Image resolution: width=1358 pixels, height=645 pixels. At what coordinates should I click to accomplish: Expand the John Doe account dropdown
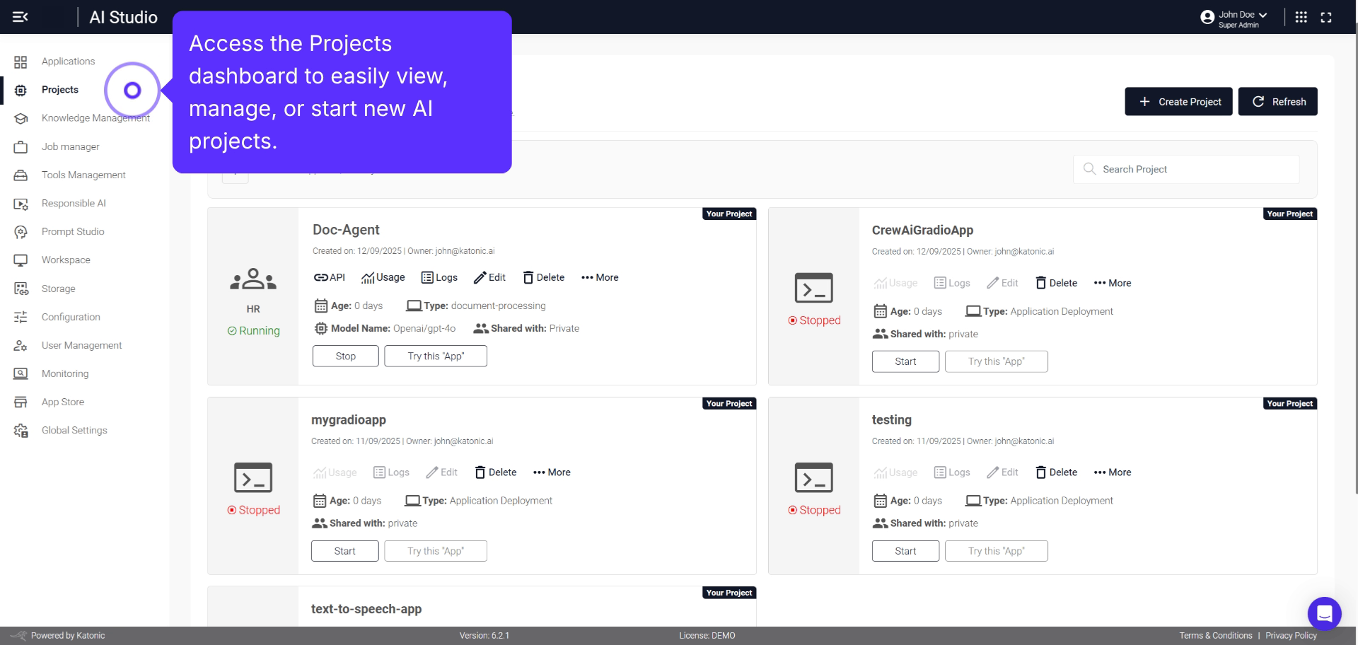[x=1235, y=16]
